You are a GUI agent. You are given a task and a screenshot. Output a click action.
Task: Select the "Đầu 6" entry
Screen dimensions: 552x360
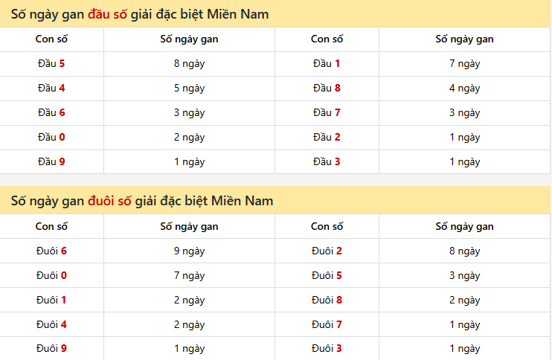(51, 113)
